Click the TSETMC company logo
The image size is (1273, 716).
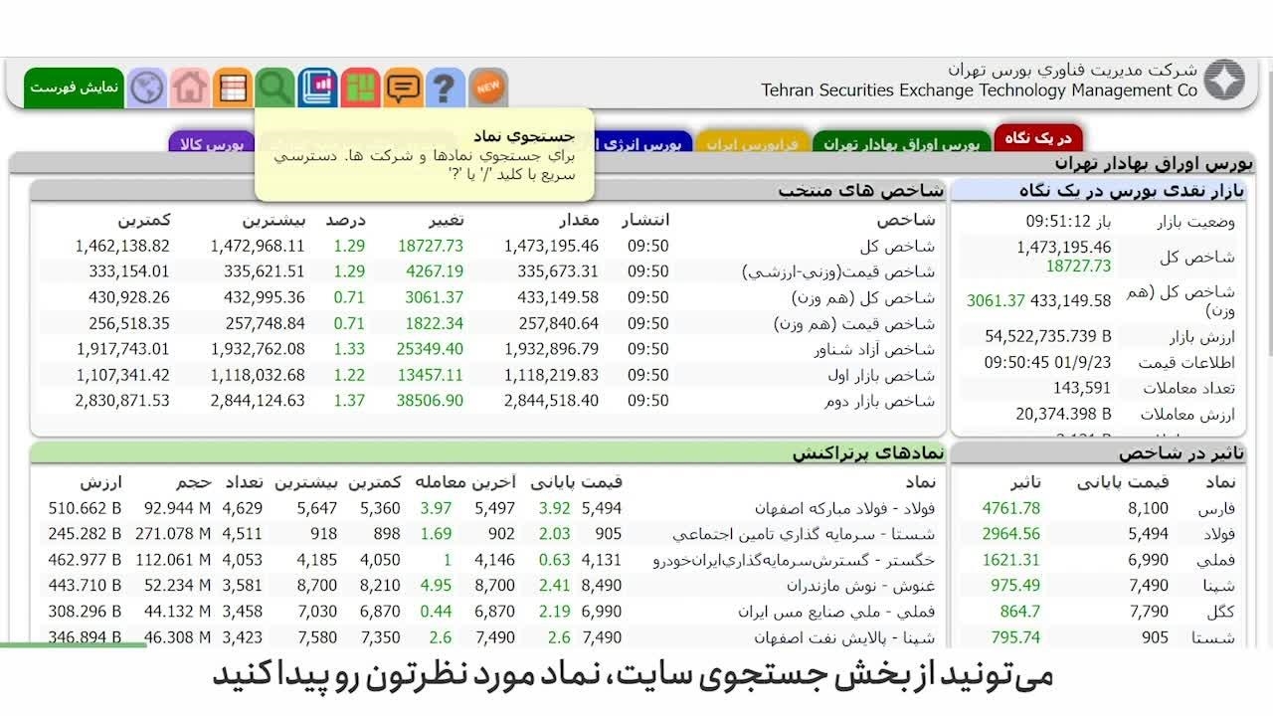tap(1223, 81)
